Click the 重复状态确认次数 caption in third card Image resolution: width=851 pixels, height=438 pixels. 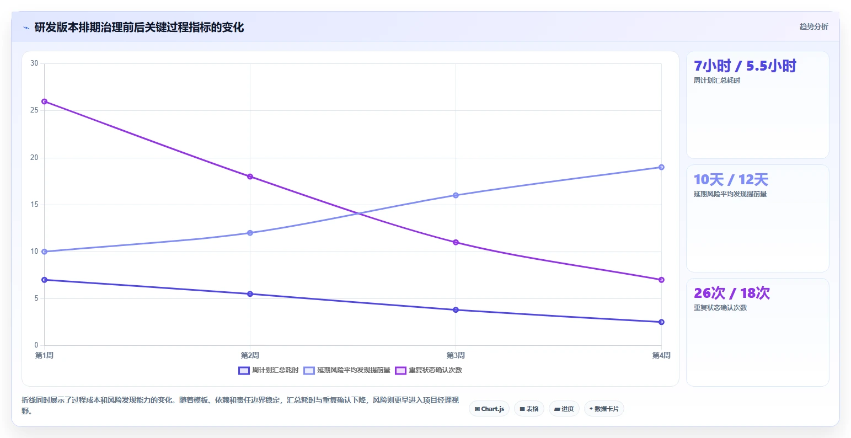[720, 308]
